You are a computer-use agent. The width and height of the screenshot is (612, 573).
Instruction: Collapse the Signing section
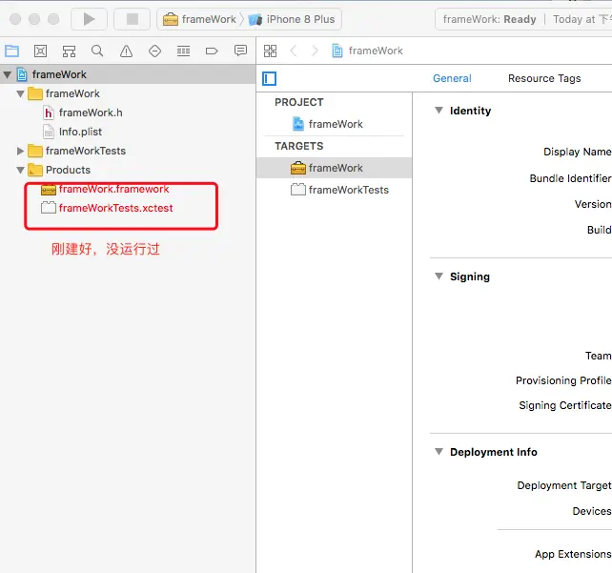point(439,276)
